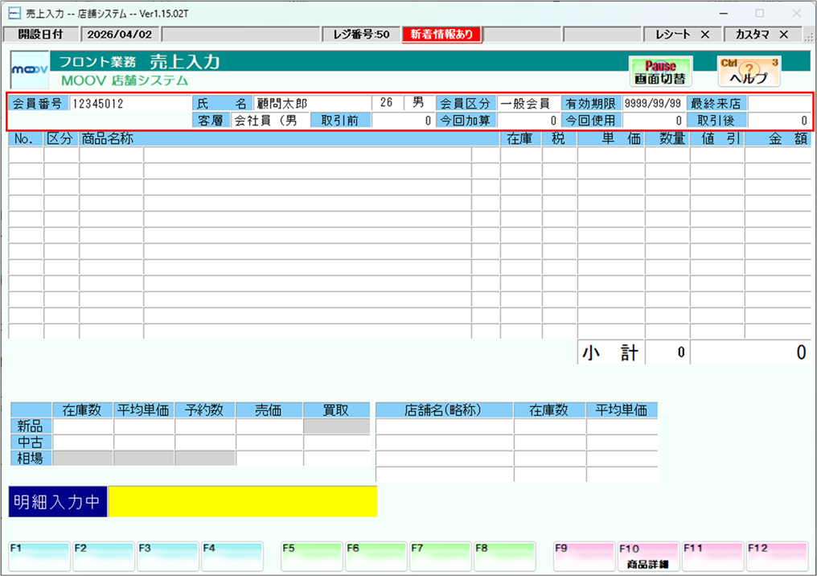This screenshot has height=576, width=817.
Task: Click the 氏名 field with 顧問太郎
Action: click(x=311, y=104)
